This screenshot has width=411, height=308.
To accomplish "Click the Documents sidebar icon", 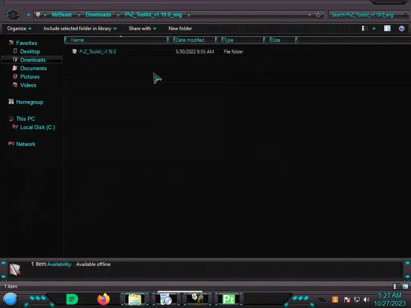I will point(15,68).
